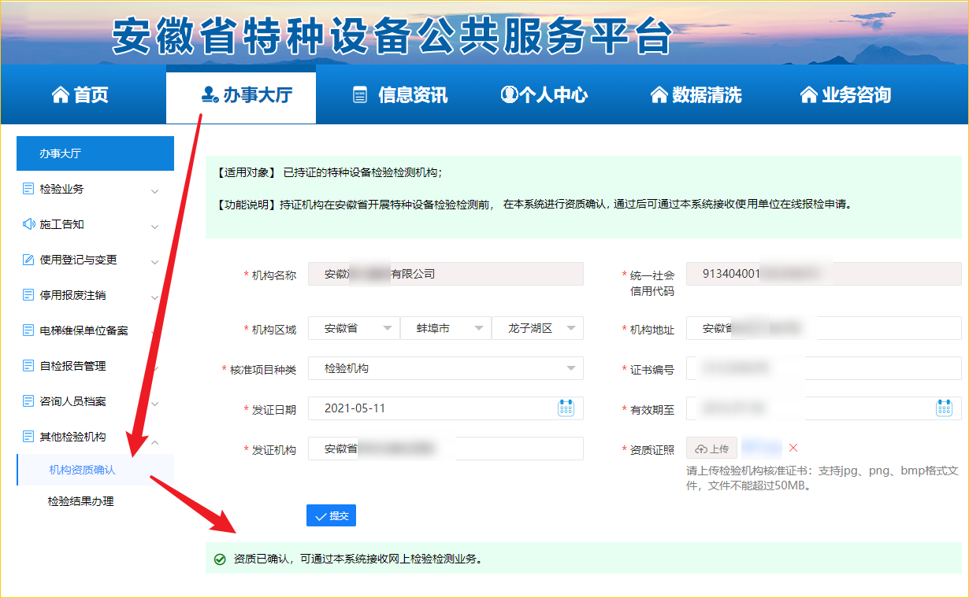This screenshot has height=598, width=969.
Task: Click the 办事大厅 sidebar header
Action: (95, 153)
